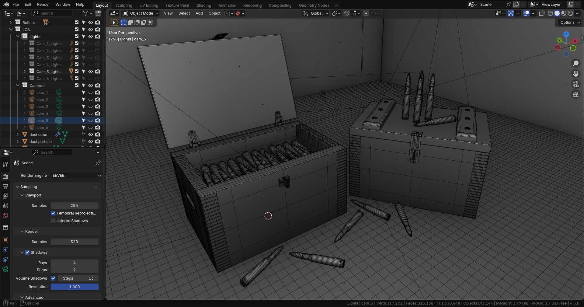
Task: Open the Render menu
Action: (43, 5)
